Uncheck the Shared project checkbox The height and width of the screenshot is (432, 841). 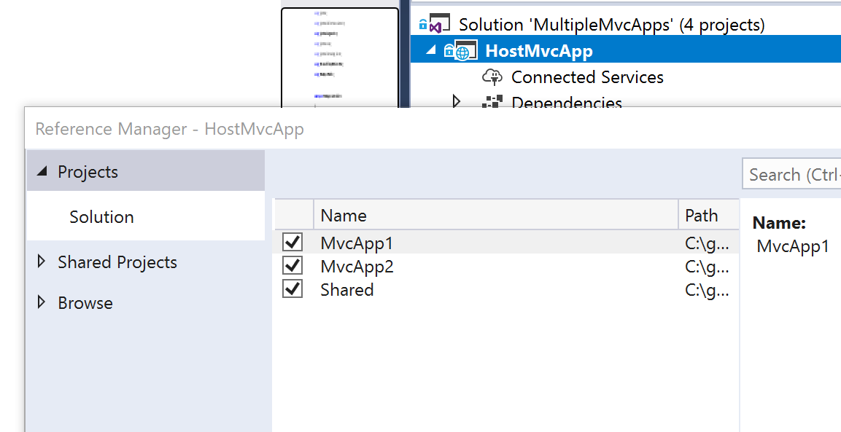click(x=292, y=289)
